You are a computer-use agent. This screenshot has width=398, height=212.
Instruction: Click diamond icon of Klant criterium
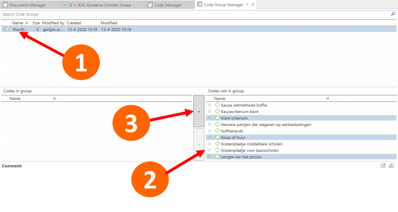[217, 118]
